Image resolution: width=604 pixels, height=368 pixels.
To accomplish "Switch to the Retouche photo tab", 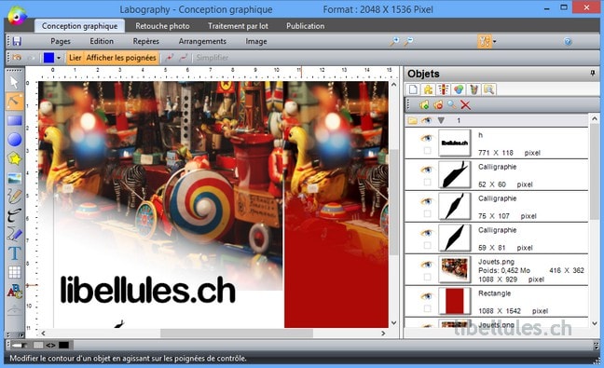I will [x=162, y=26].
